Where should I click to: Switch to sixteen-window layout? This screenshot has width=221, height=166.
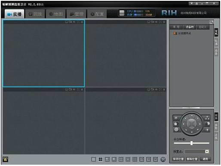click(135, 159)
